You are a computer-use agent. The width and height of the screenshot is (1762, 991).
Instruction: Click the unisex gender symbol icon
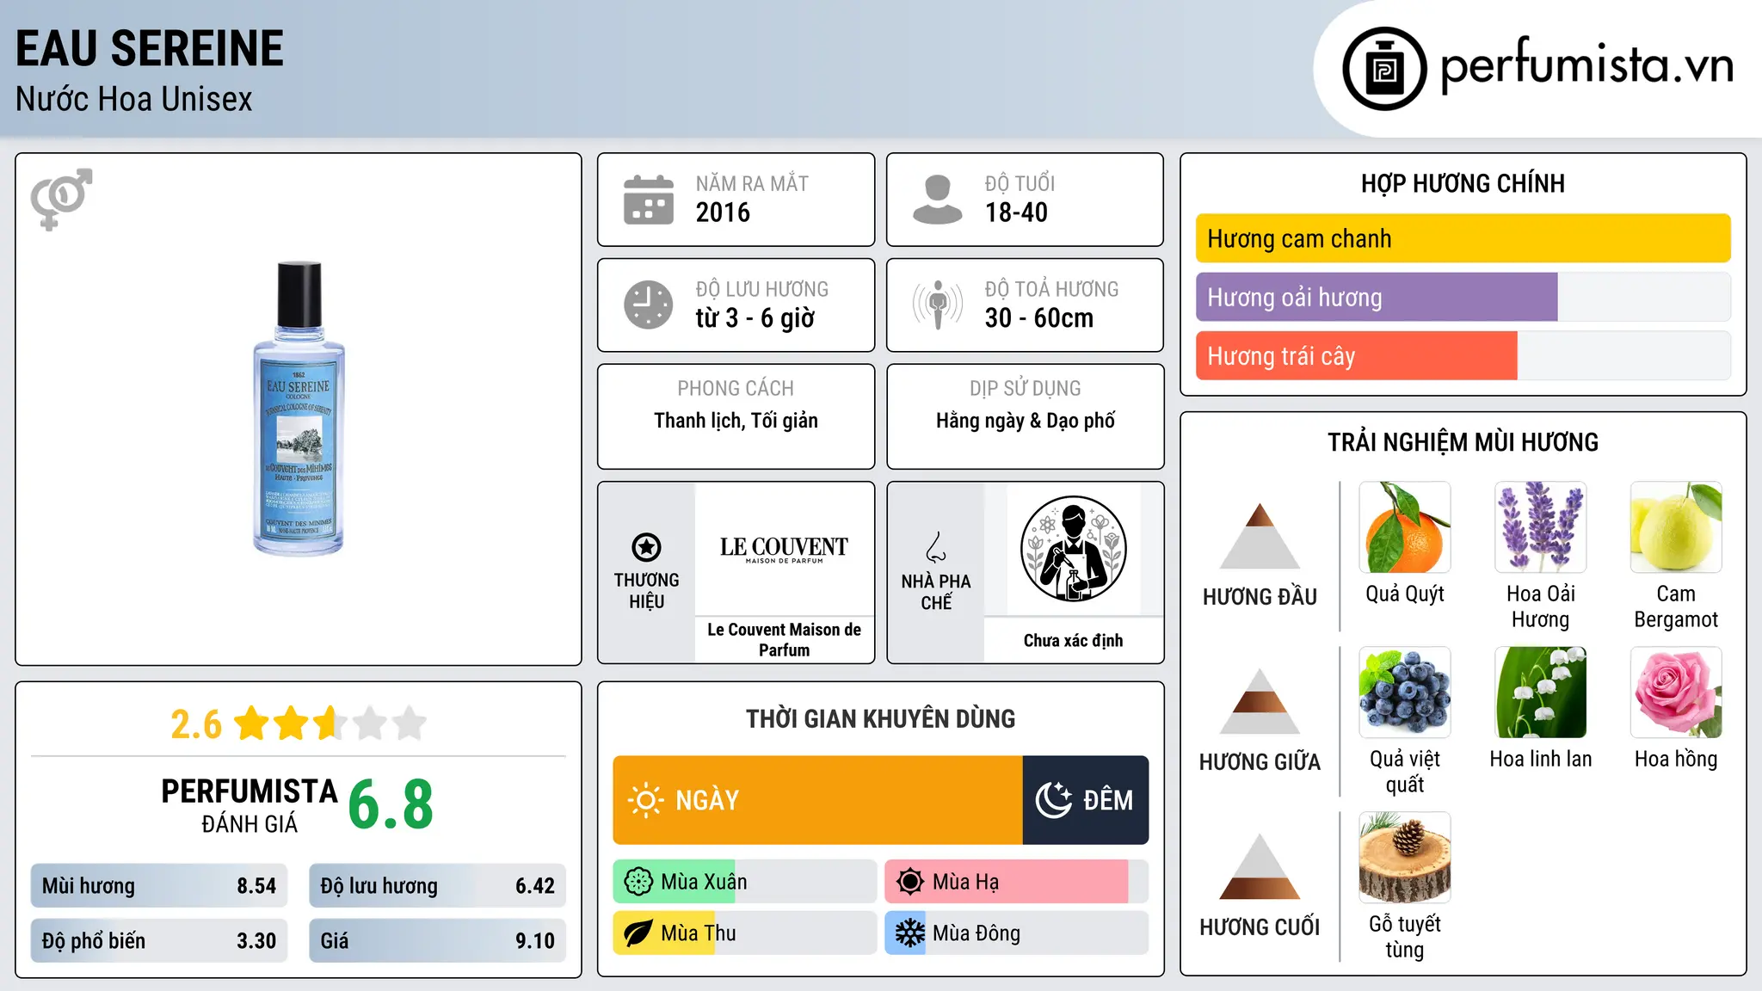(x=61, y=199)
